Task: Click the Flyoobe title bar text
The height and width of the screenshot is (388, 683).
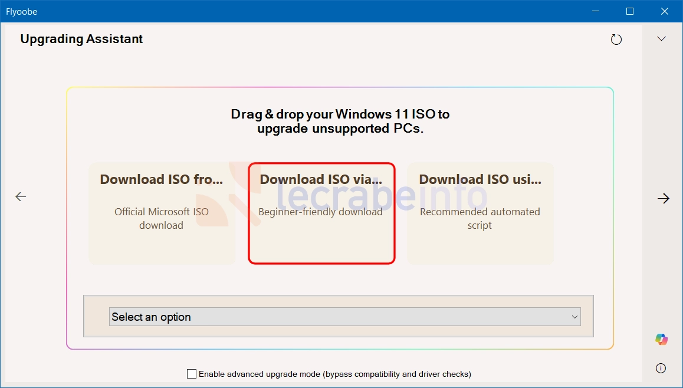Action: tap(21, 12)
